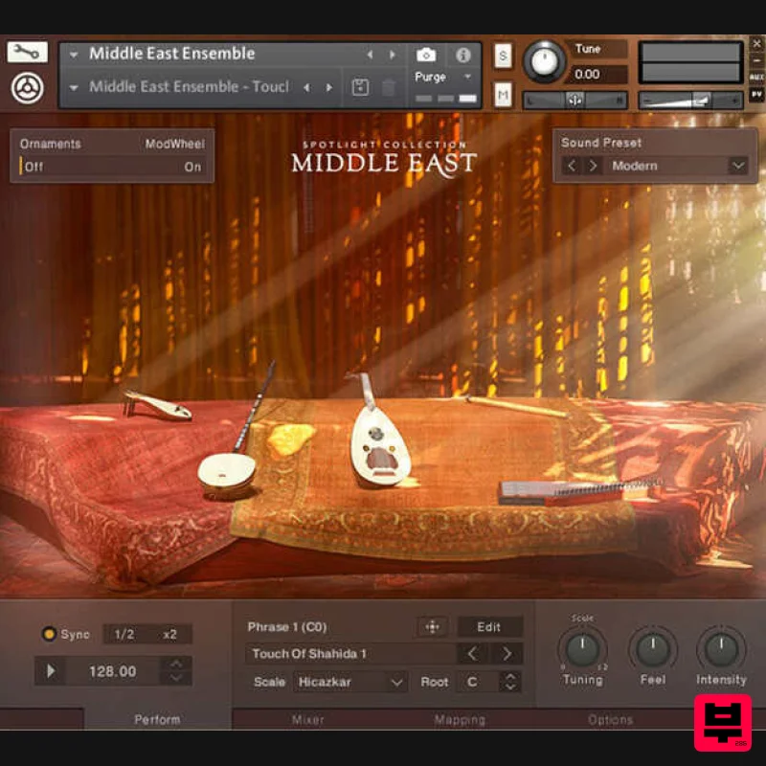This screenshot has height=766, width=766.
Task: Close the instrument with the X button
Action: pos(756,44)
